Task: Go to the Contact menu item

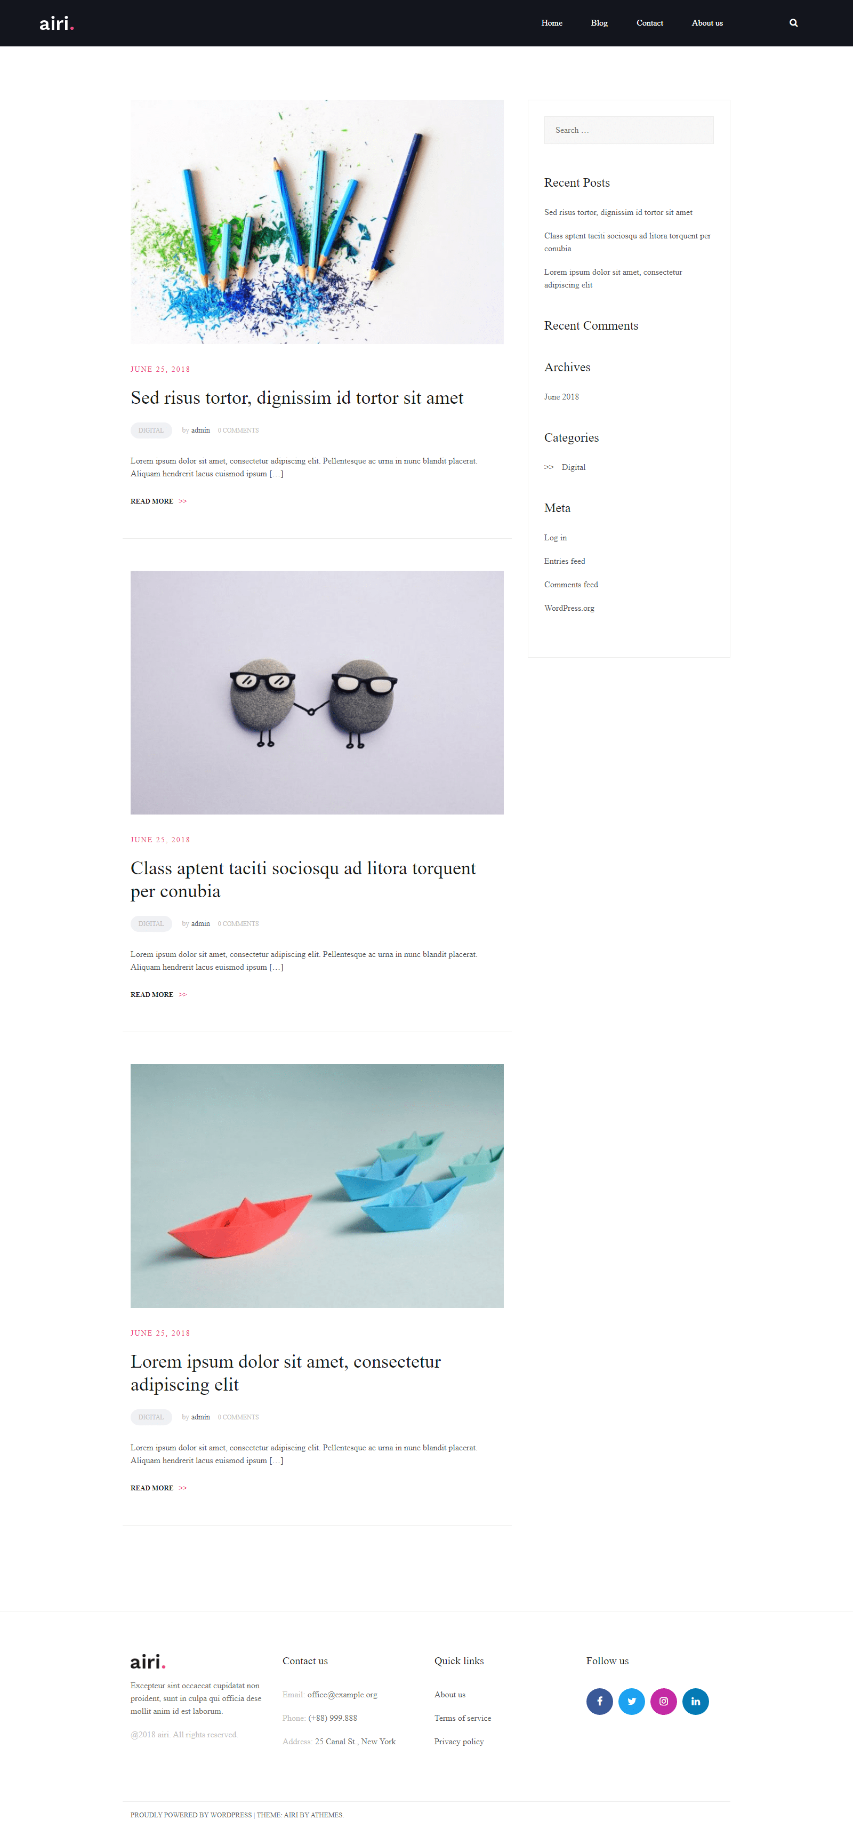Action: pos(649,23)
